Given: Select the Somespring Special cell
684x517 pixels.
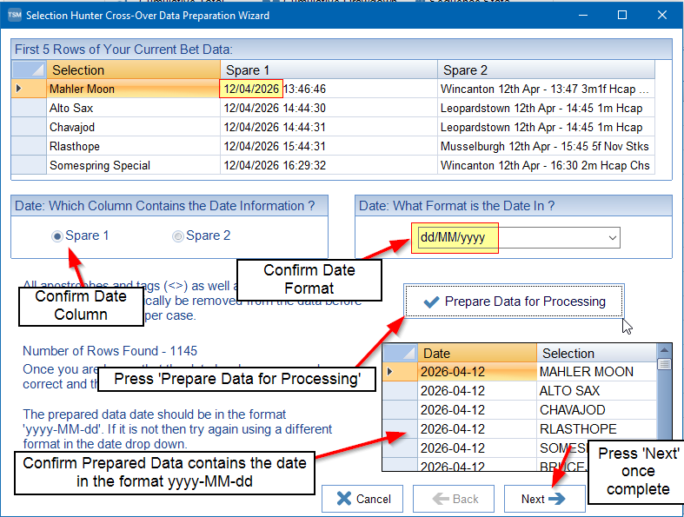Looking at the screenshot, I should pyautogui.click(x=133, y=165).
